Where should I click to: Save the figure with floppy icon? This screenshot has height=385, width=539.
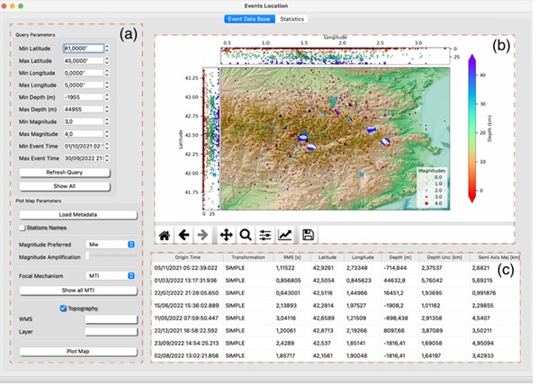308,236
